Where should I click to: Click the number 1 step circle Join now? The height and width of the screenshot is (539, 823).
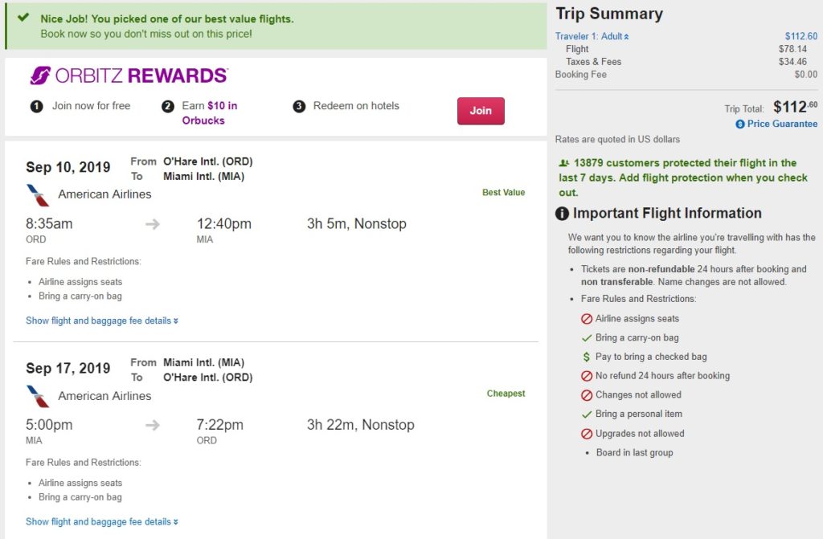pos(36,106)
